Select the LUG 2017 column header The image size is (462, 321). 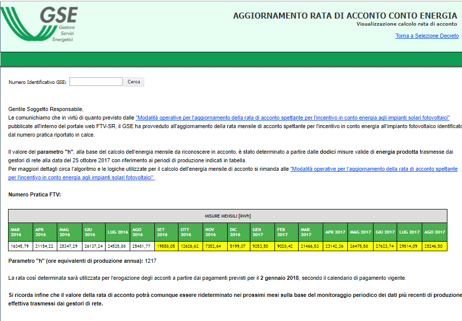click(409, 232)
